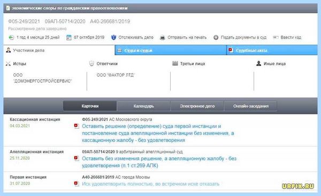Viewport: 321px width, 196px height.
Task: Click the 'экономические споры по гражданским правоотношениям' header title
Action: (x=70, y=8)
